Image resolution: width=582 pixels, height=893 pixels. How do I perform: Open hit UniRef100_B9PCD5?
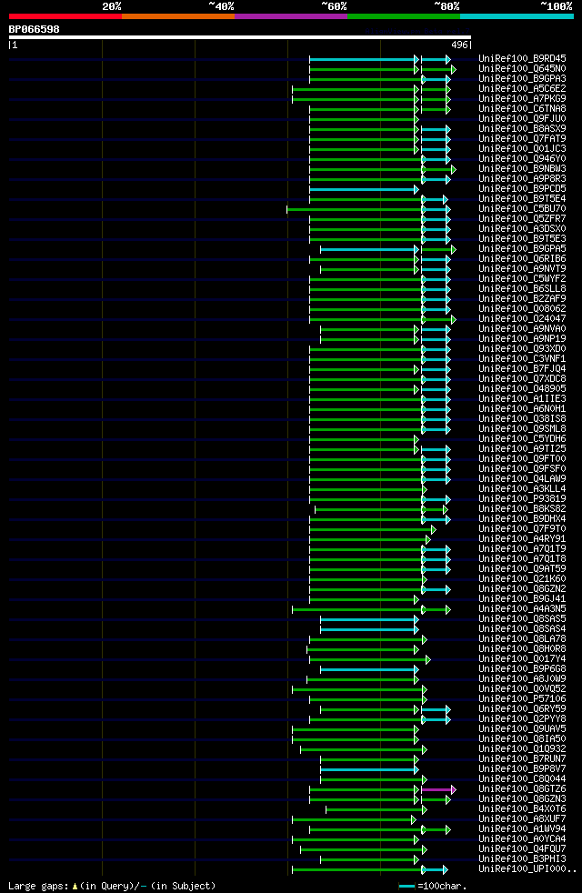tap(522, 188)
